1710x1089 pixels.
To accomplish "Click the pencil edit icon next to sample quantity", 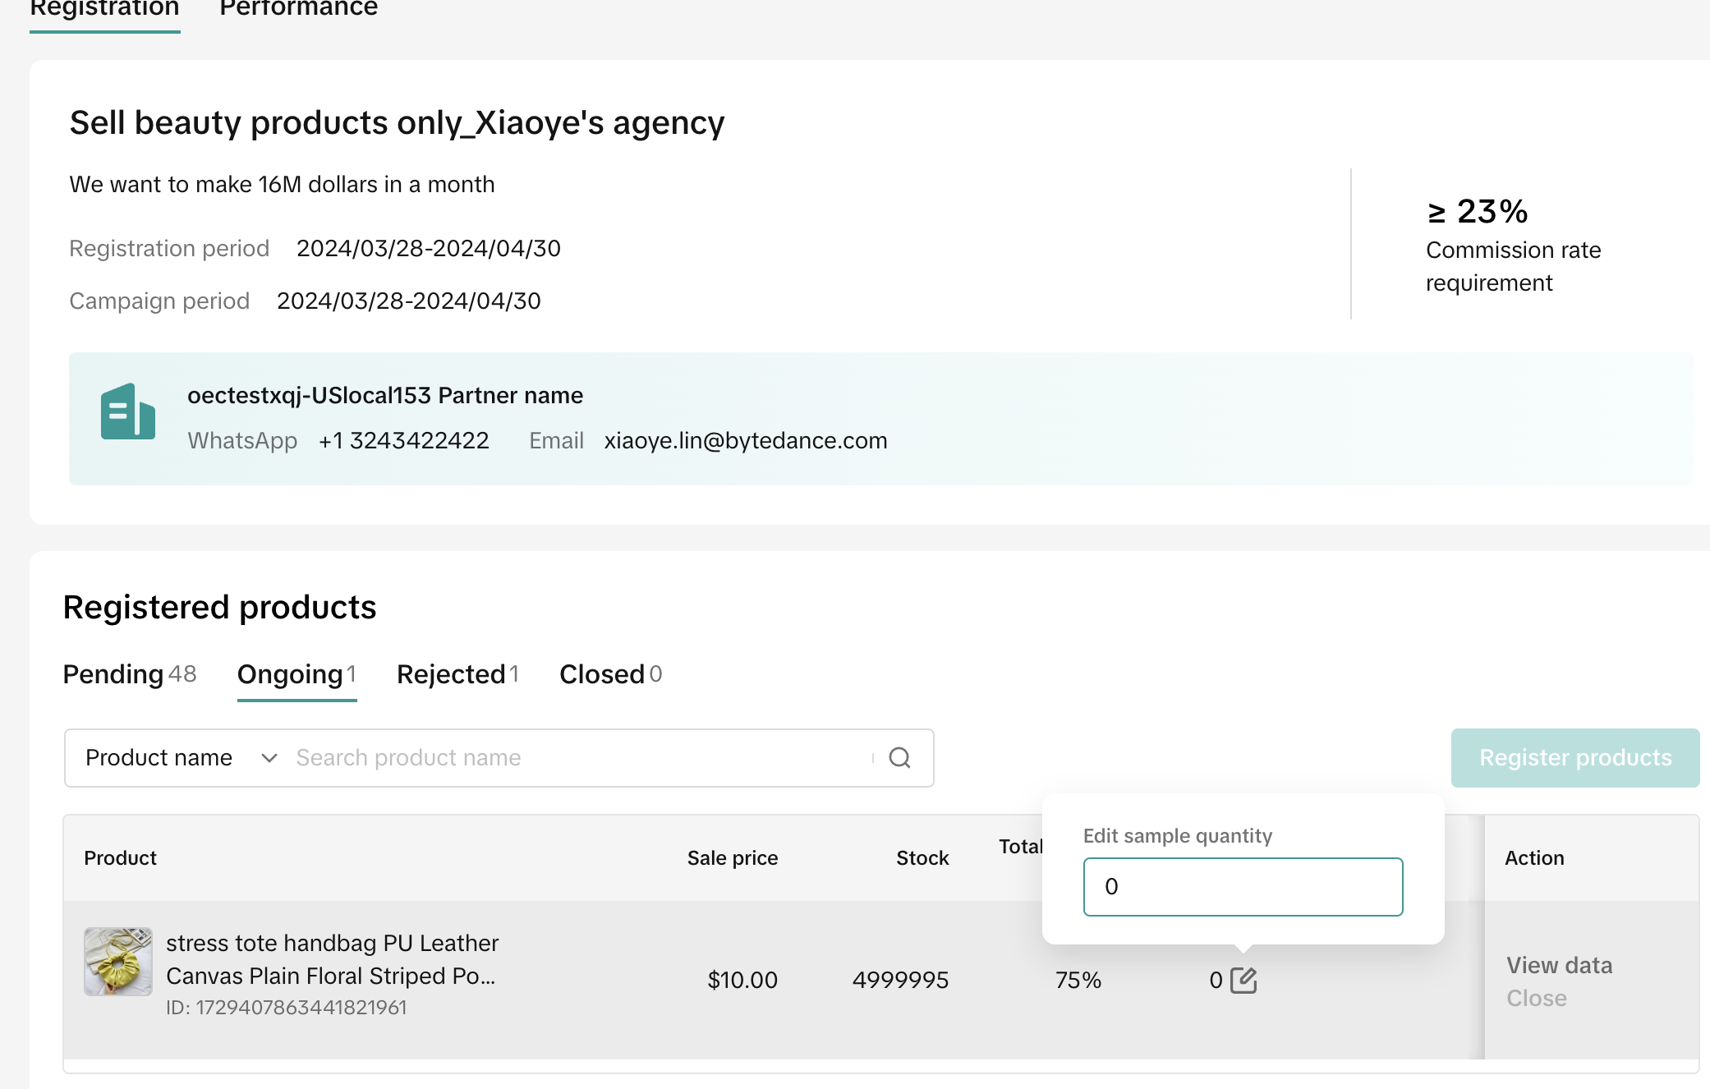I will (x=1243, y=980).
